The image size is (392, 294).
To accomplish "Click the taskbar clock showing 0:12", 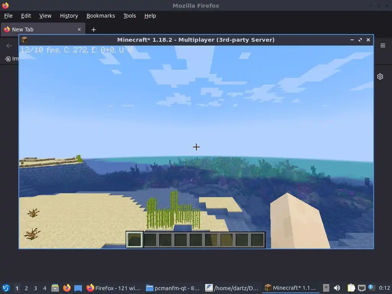I will 384,288.
